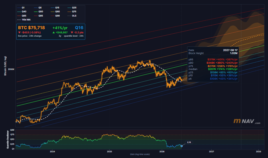Click the Q99 oscillator axis label
268x158 pixels.
click(x=12, y=130)
